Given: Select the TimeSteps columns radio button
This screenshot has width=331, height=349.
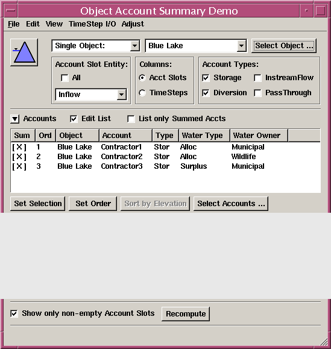Looking at the screenshot, I should [142, 93].
